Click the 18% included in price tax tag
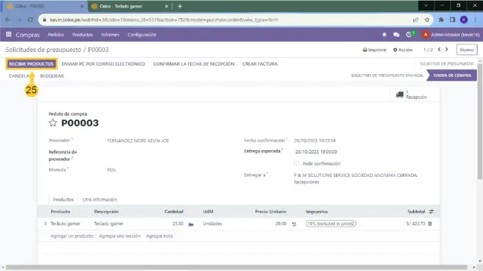Viewport: 483px width, 271px height. (x=331, y=223)
